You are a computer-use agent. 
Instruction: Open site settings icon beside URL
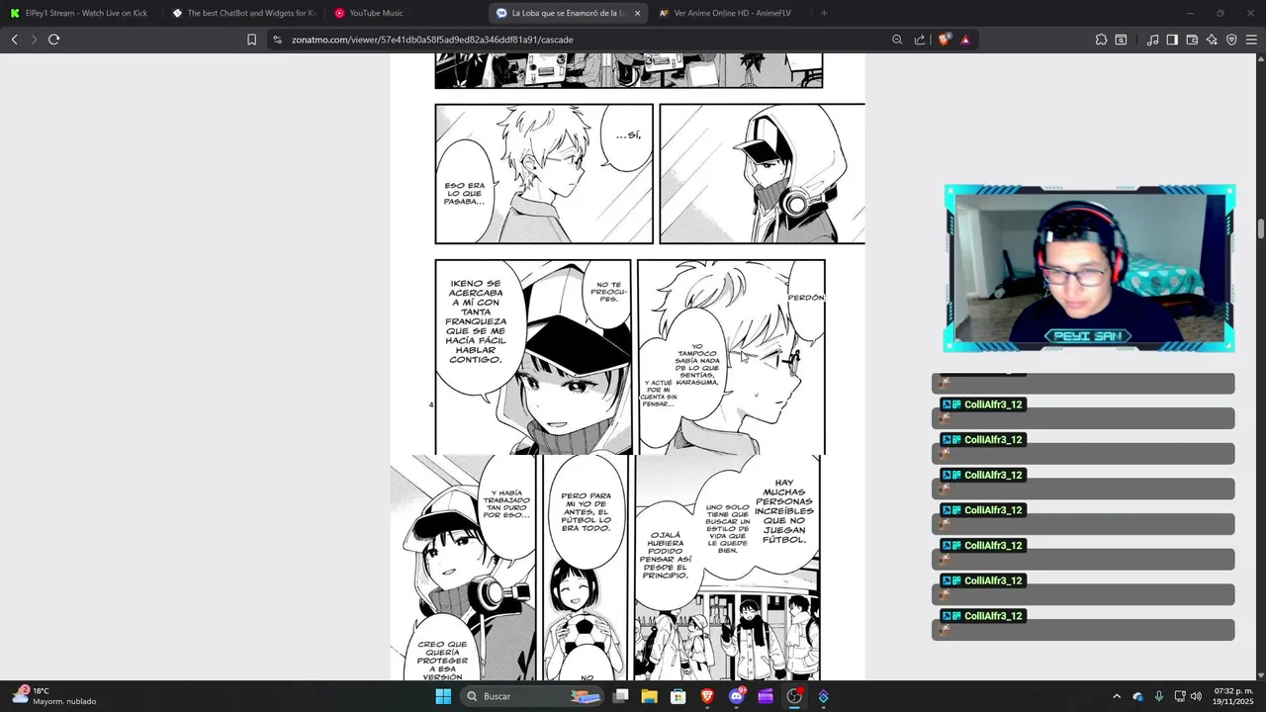point(277,40)
